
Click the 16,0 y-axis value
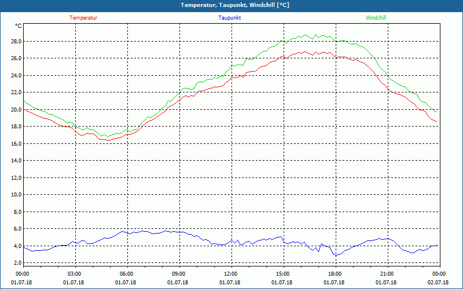tap(17, 143)
